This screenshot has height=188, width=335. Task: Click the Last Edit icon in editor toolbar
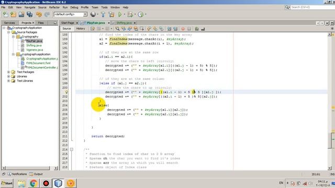pyautogui.click(x=93, y=29)
